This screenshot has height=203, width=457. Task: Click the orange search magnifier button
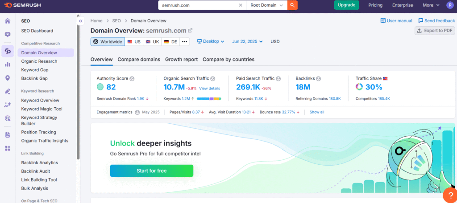[x=292, y=5]
